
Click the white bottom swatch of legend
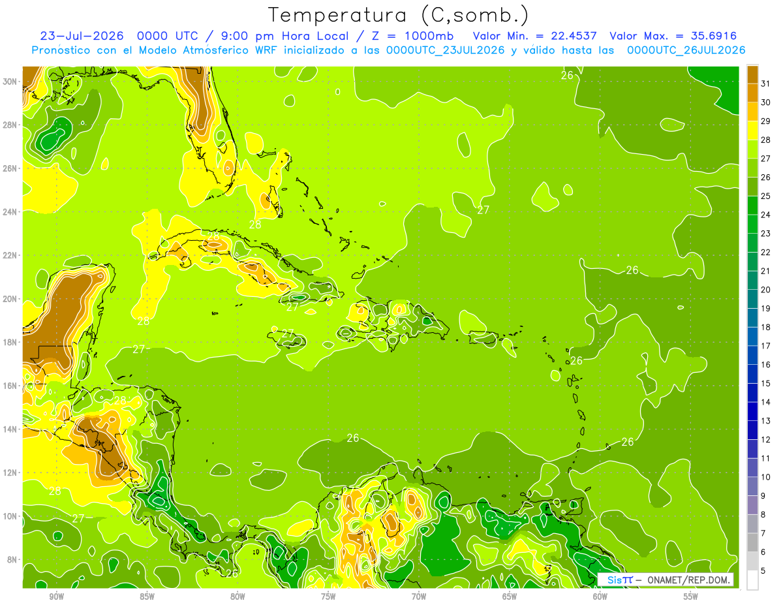point(752,580)
